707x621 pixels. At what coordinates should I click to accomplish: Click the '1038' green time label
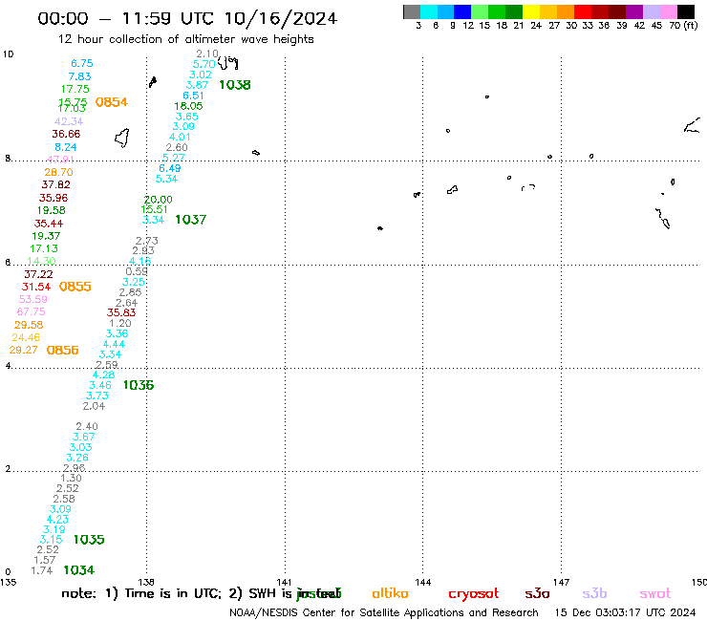tap(235, 85)
